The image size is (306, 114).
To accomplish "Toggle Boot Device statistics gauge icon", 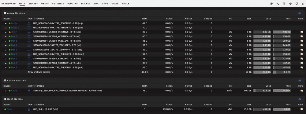I will [300, 99].
